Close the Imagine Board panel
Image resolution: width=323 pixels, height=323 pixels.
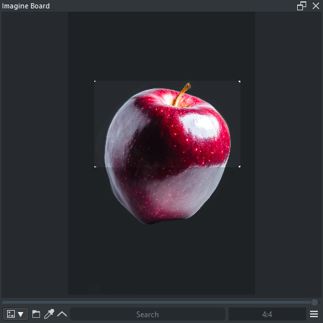tap(316, 6)
